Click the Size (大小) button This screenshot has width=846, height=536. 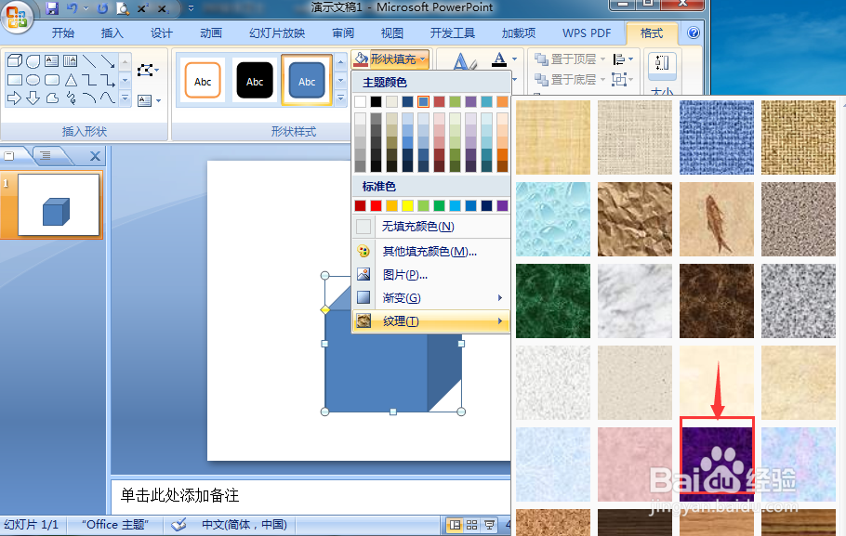tap(662, 72)
